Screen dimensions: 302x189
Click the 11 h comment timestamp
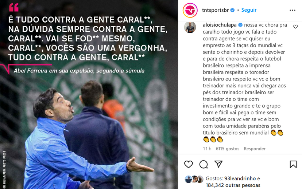(x=207, y=149)
